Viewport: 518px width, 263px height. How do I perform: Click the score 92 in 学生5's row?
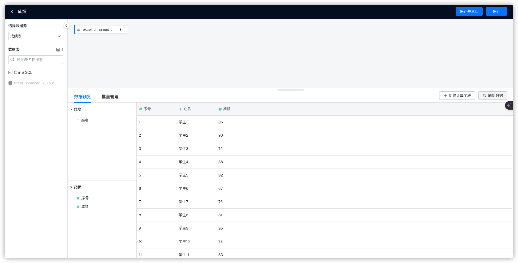(x=221, y=175)
